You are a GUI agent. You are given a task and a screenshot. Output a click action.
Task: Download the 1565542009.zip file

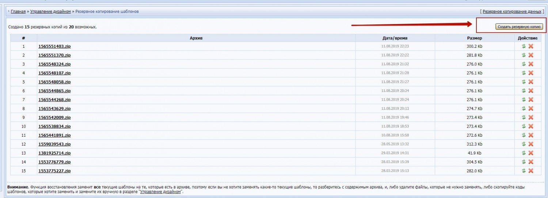tap(54, 117)
